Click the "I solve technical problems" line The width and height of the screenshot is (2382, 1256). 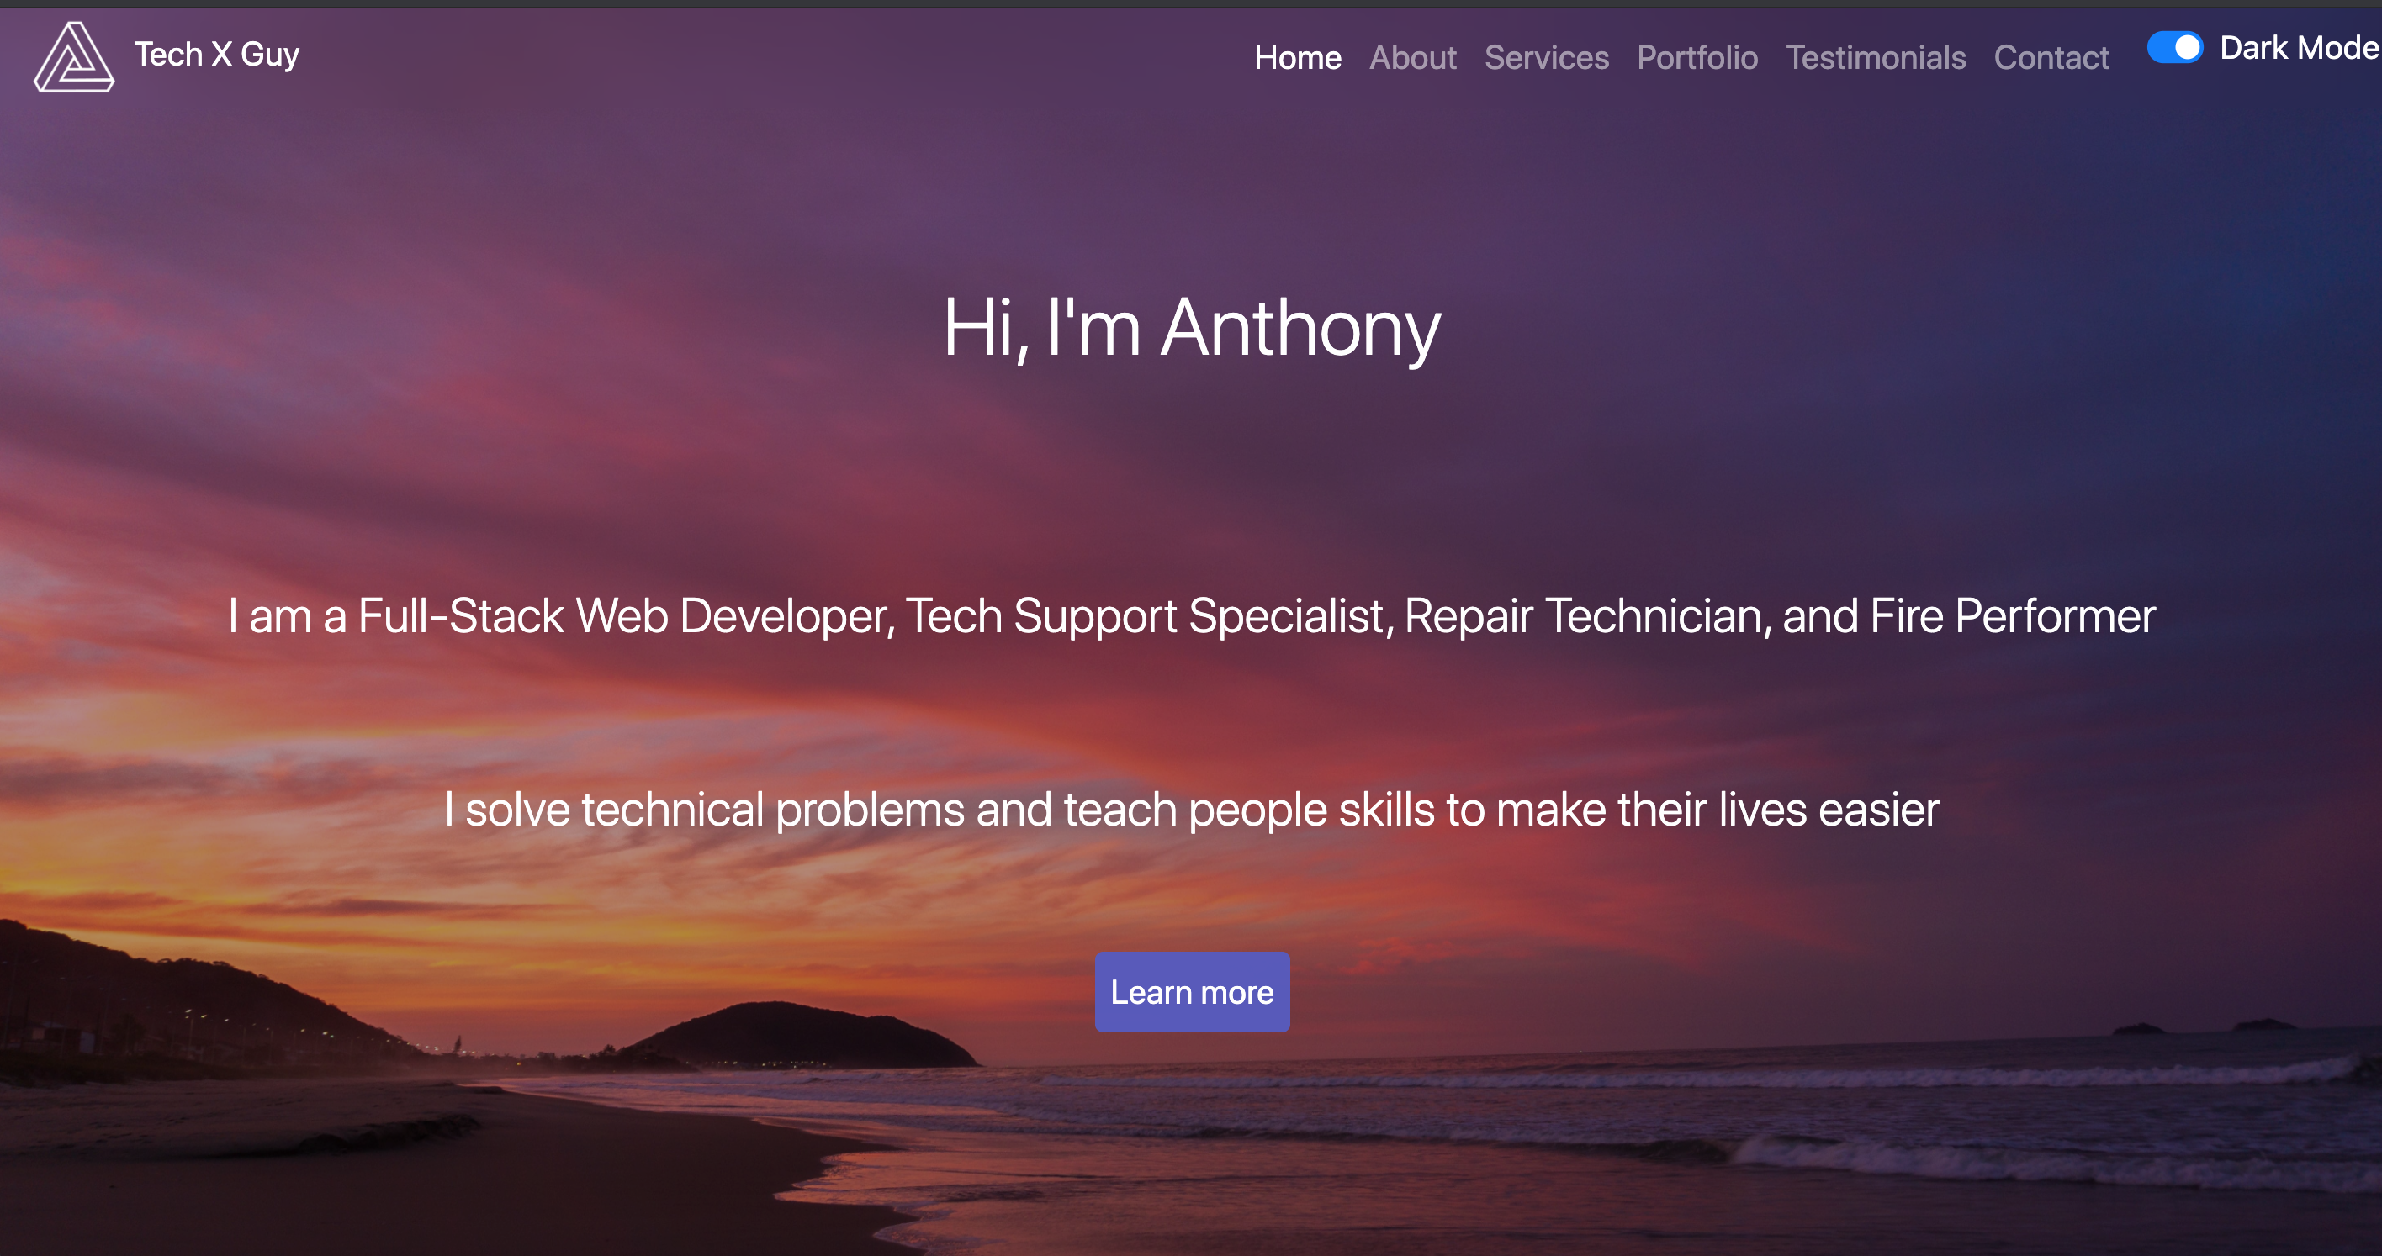click(1192, 810)
